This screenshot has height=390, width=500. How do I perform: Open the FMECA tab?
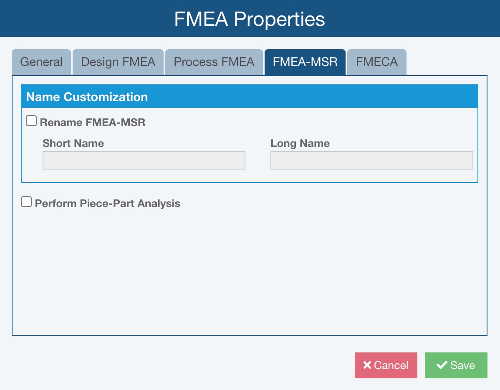376,62
